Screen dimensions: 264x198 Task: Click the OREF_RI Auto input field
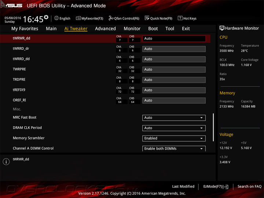174,100
